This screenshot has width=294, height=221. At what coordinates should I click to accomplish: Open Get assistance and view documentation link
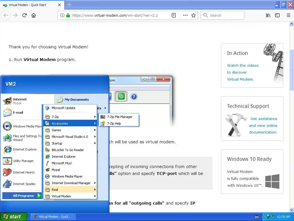tap(263, 125)
